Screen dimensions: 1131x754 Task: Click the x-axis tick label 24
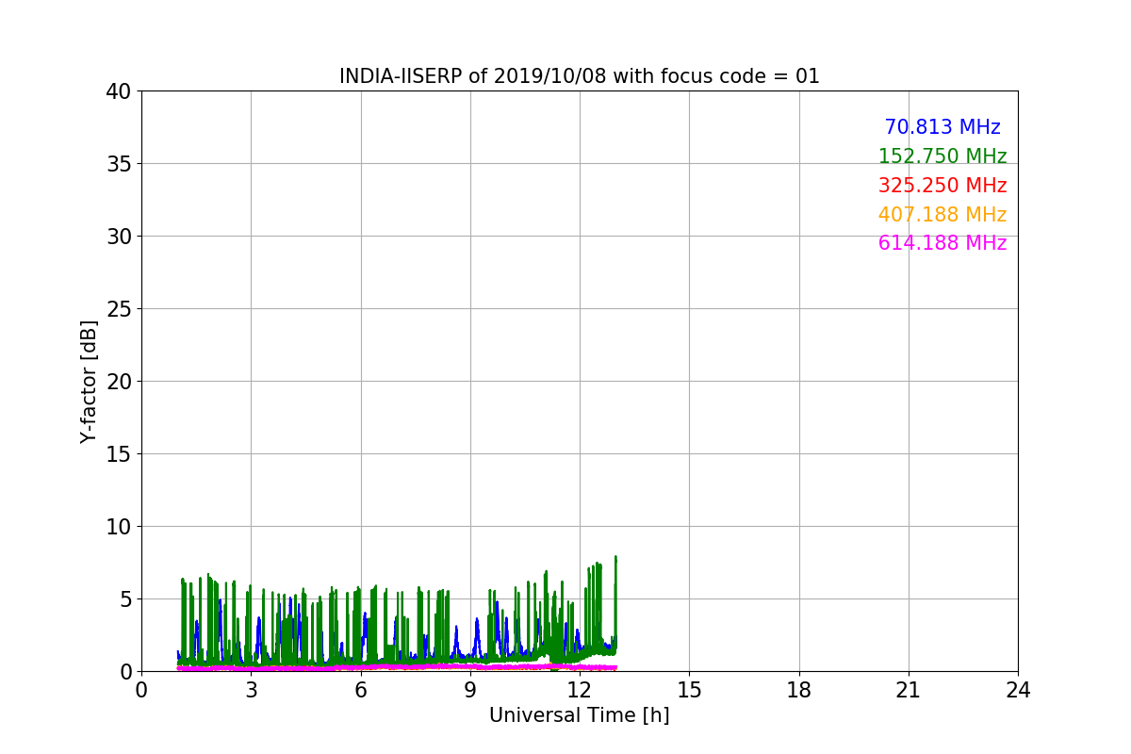coord(1018,690)
